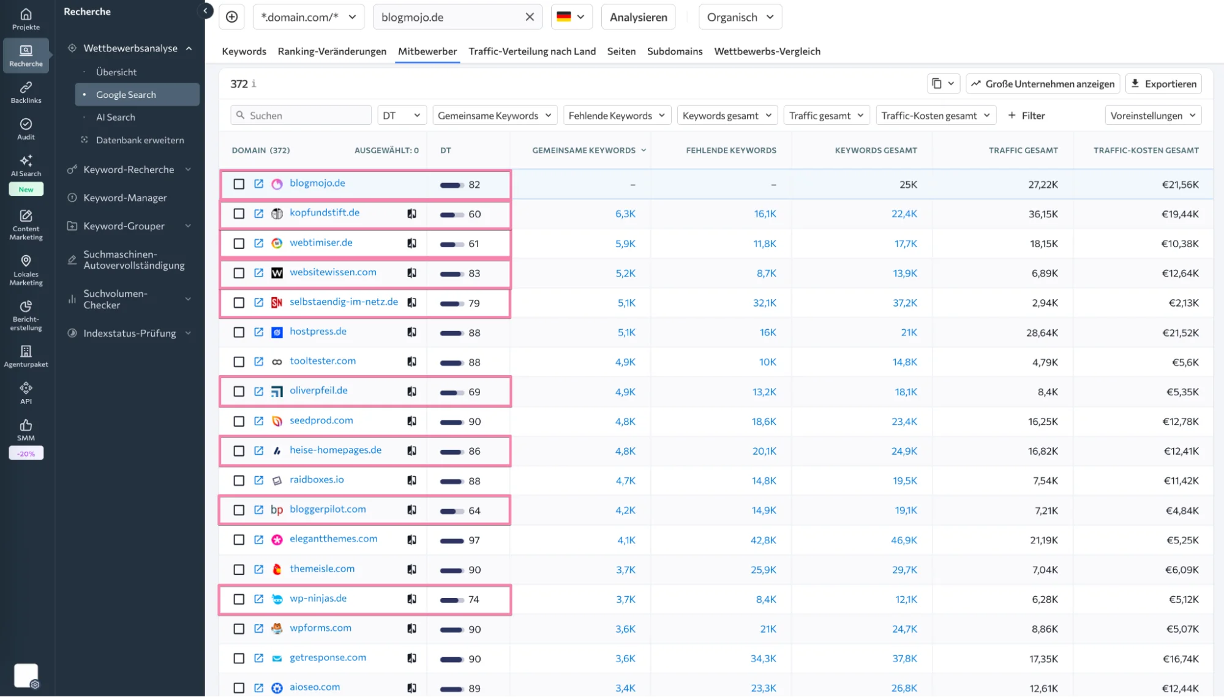Open the API sidebar section
The image size is (1224, 697).
(x=26, y=393)
